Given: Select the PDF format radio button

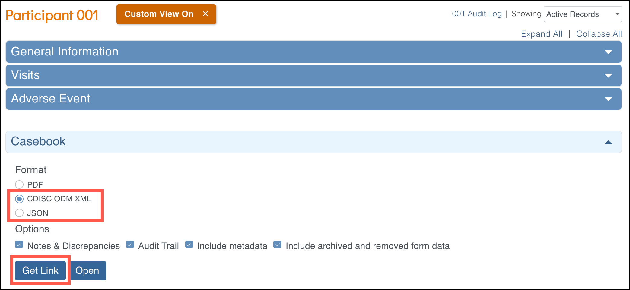Looking at the screenshot, I should pyautogui.click(x=19, y=184).
